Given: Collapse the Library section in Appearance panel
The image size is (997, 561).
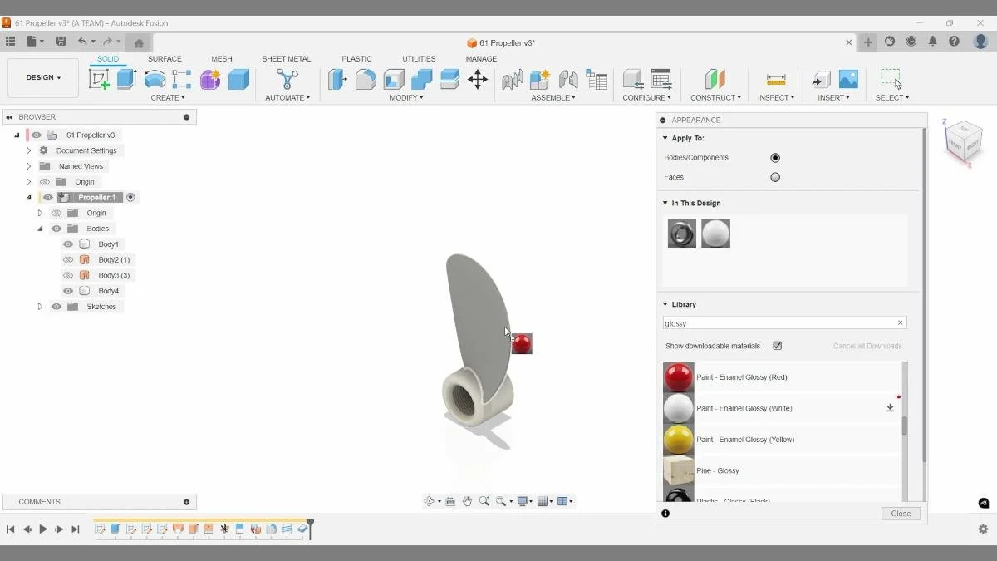Looking at the screenshot, I should click(665, 304).
